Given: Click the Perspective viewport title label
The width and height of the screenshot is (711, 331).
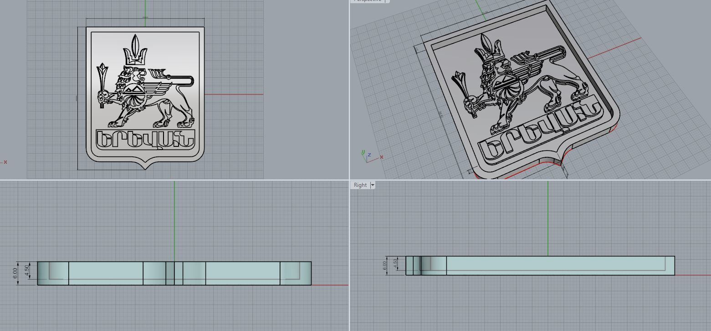Looking at the screenshot, I should click(367, 1).
